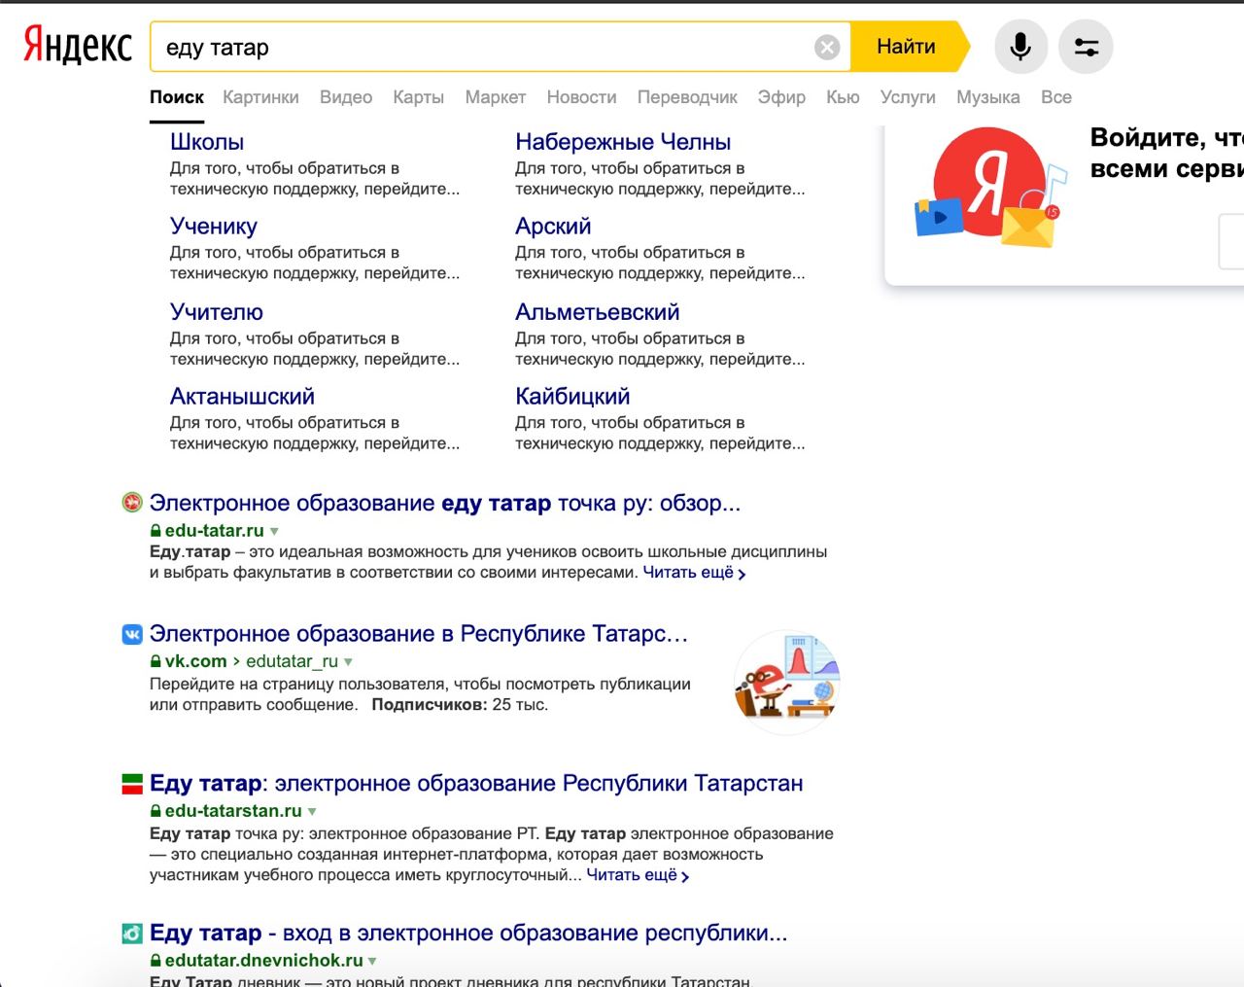Viewport: 1244px width, 987px height.
Task: Open the Кайбицкий sitelink
Action: [572, 397]
